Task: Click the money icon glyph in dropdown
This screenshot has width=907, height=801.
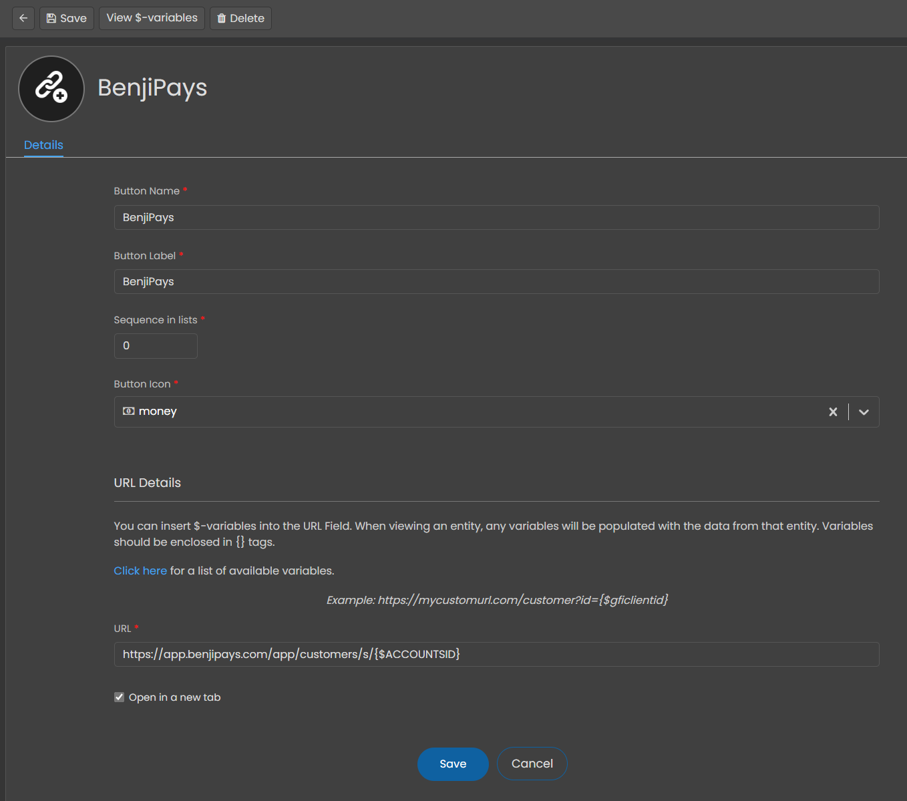Action: tap(129, 411)
